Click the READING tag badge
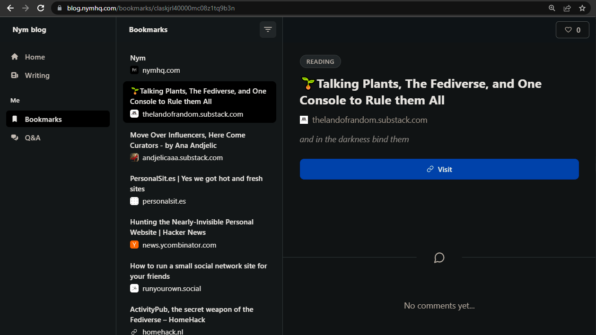596x335 pixels. coord(320,61)
